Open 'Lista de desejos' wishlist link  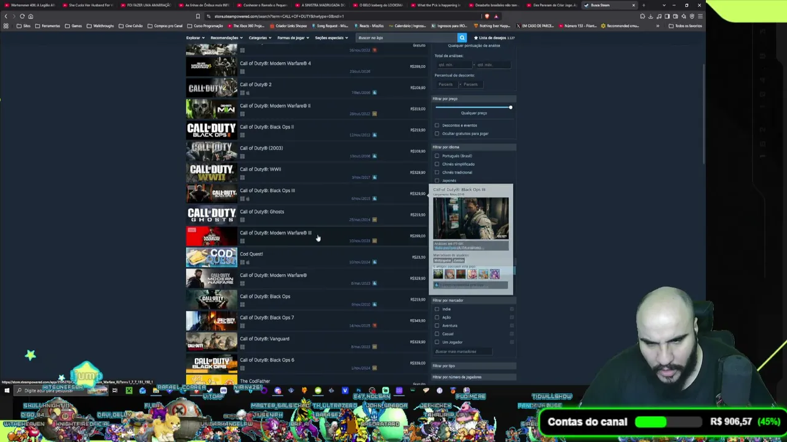click(494, 38)
